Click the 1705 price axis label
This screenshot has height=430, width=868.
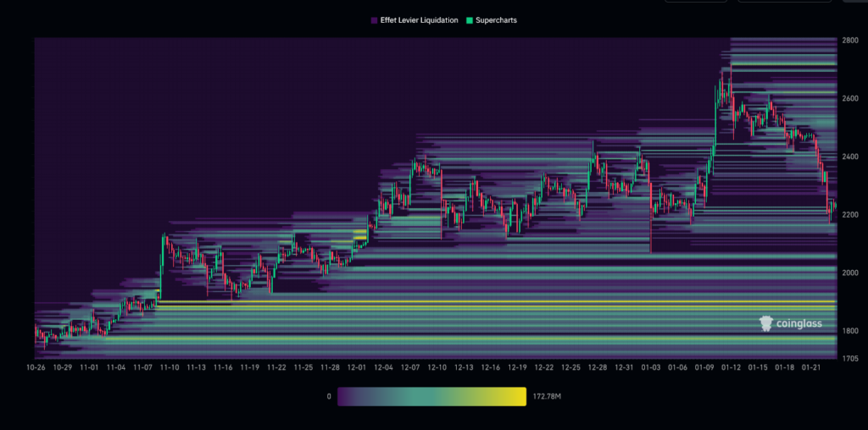click(849, 358)
